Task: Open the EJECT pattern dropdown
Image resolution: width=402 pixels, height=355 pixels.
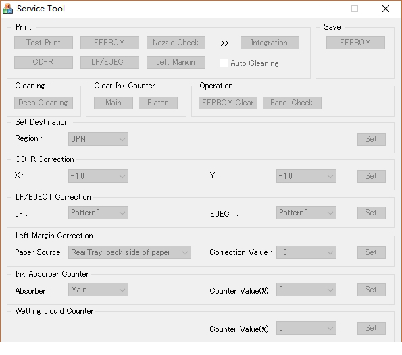Action: tap(306, 213)
